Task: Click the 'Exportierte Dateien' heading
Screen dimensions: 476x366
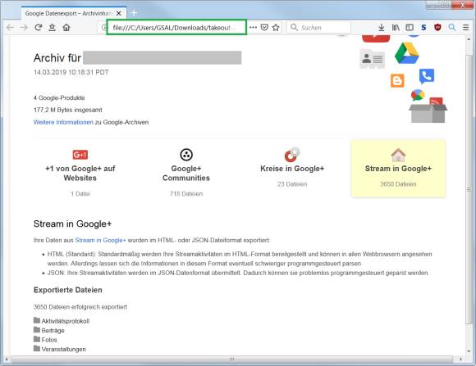Action: coord(67,290)
